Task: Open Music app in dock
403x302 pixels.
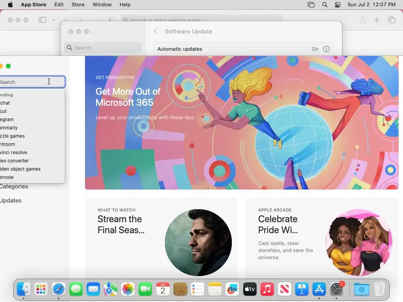Action: tap(267, 289)
